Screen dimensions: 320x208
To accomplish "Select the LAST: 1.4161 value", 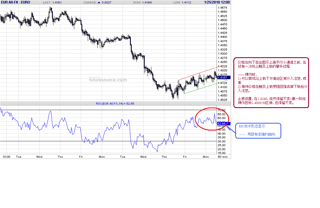I will (x=52, y=2).
